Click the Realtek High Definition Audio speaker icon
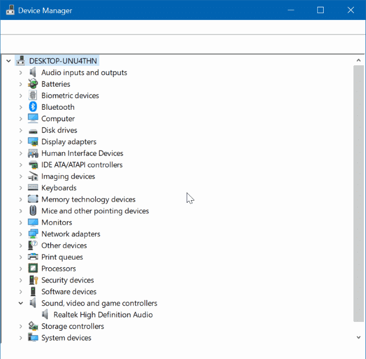Screen dimensions: 366x359 (45, 315)
